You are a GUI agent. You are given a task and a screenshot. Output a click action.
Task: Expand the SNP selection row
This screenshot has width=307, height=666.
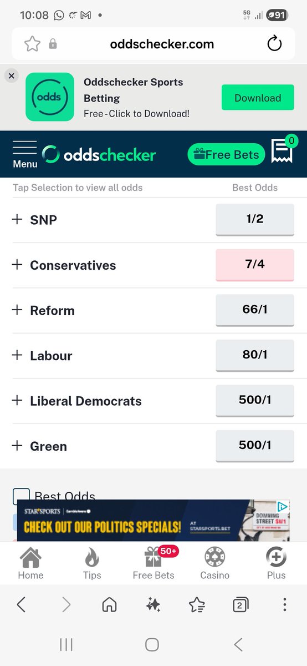coord(153,220)
